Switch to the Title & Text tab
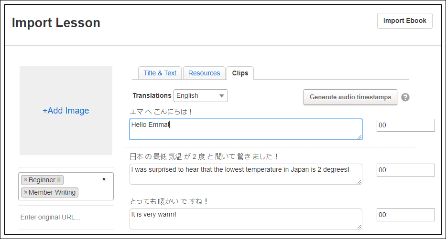This screenshot has height=239, width=446. 160,73
